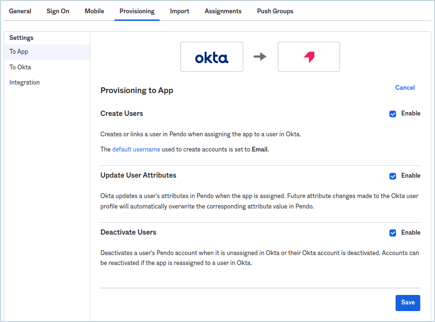
Task: Follow the default username link
Action: click(136, 149)
